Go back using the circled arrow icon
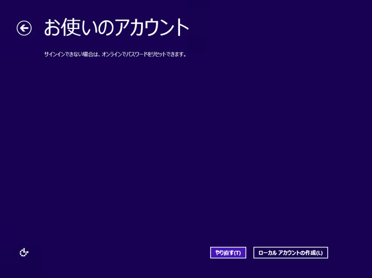Screen dimensions: 372x278 point(24,28)
